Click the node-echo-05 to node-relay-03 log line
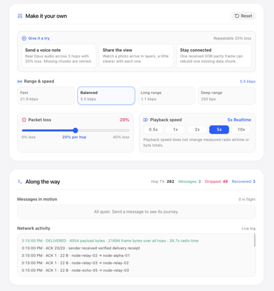Image resolution: width=274 pixels, height=291 pixels. [x=75, y=270]
